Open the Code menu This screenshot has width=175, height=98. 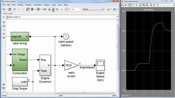coord(54,5)
